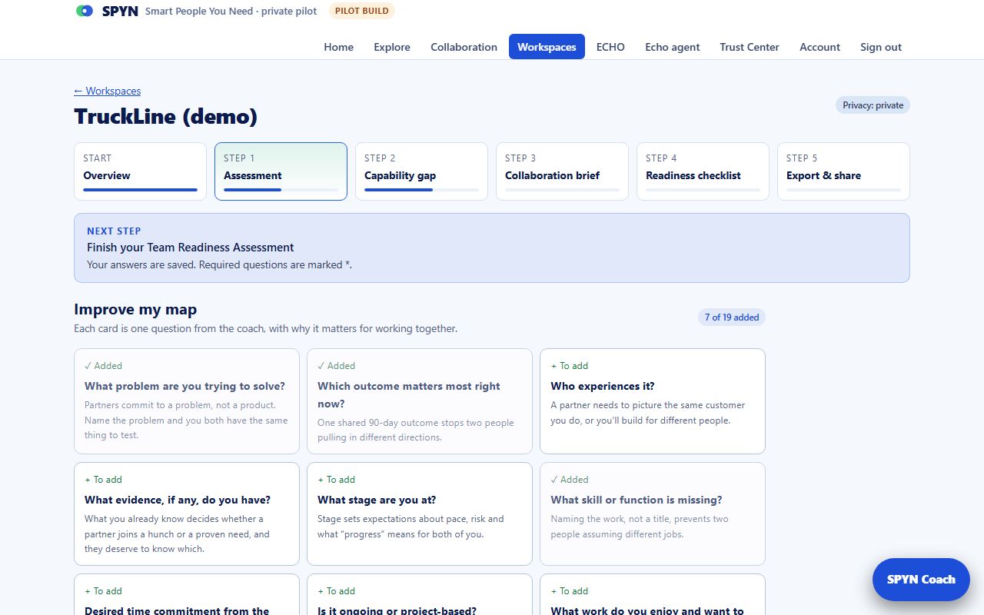Open the 'What skill or function is missing?' card
The width and height of the screenshot is (984, 615).
point(653,514)
